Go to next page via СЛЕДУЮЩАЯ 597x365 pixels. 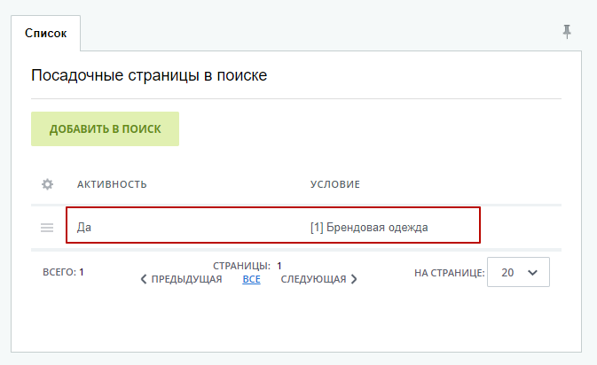313,279
